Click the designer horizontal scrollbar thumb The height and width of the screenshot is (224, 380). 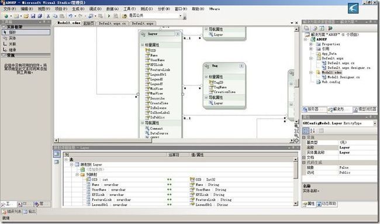(x=105, y=140)
